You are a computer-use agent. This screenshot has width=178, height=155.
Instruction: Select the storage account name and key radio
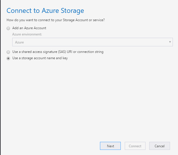(8, 58)
